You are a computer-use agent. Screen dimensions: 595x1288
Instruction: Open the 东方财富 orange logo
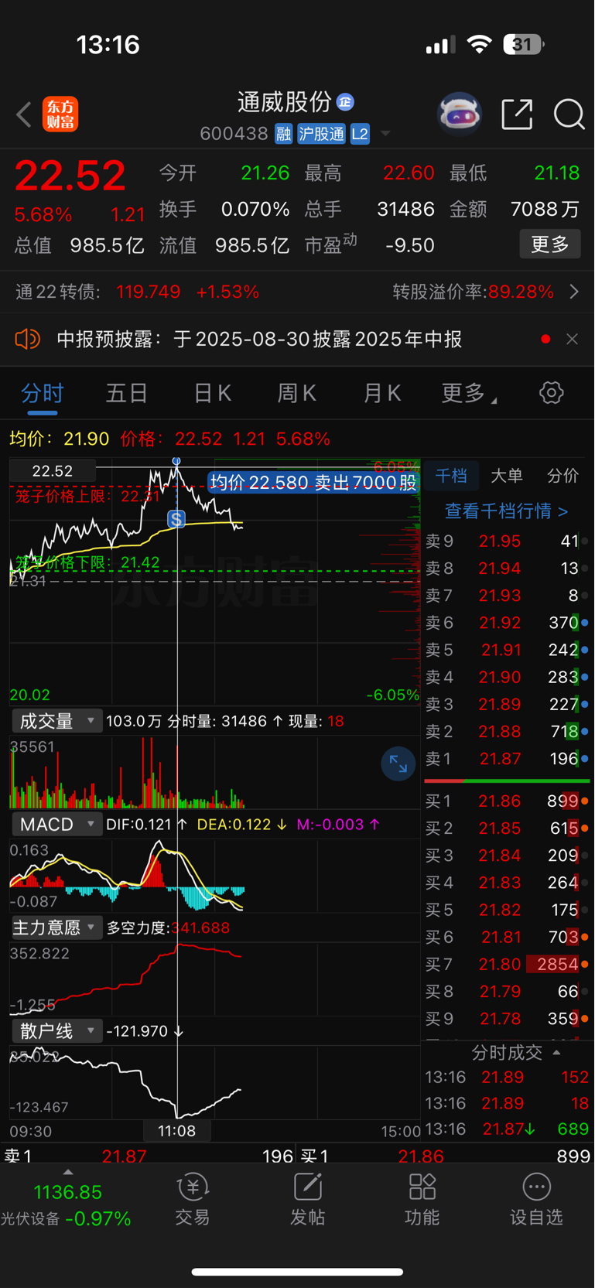coord(60,114)
